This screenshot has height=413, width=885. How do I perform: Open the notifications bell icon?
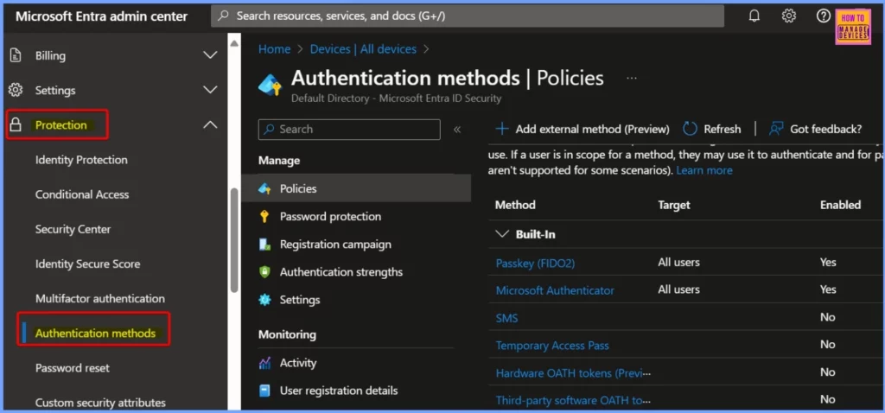(754, 16)
